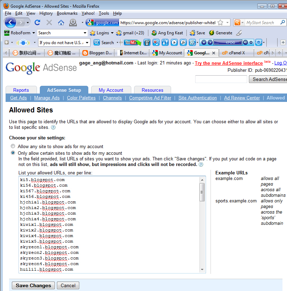Open the RoboForm Logins menu
The image size is (287, 291).
(102, 33)
